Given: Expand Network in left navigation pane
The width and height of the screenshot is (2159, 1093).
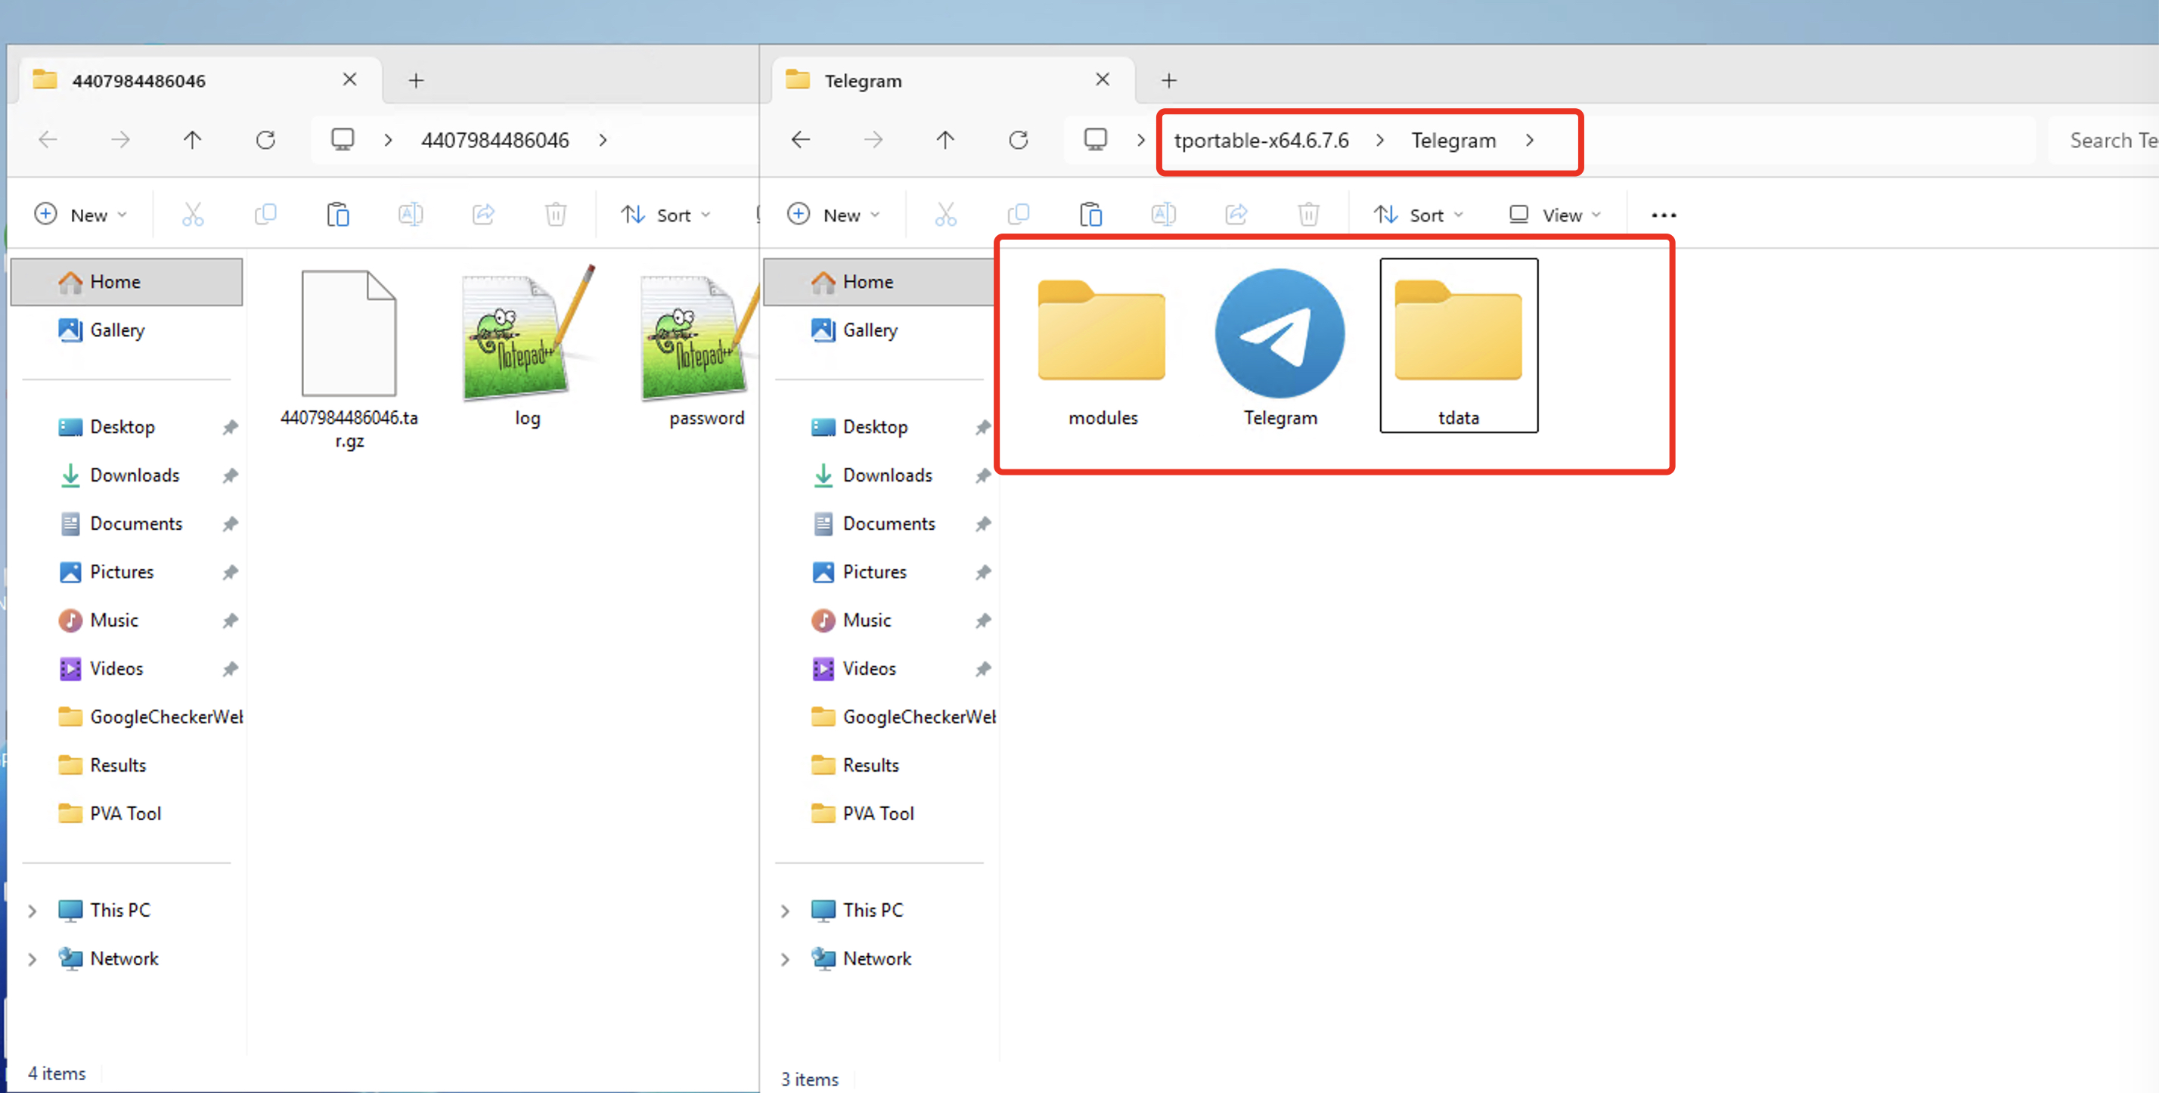Looking at the screenshot, I should coord(33,959).
